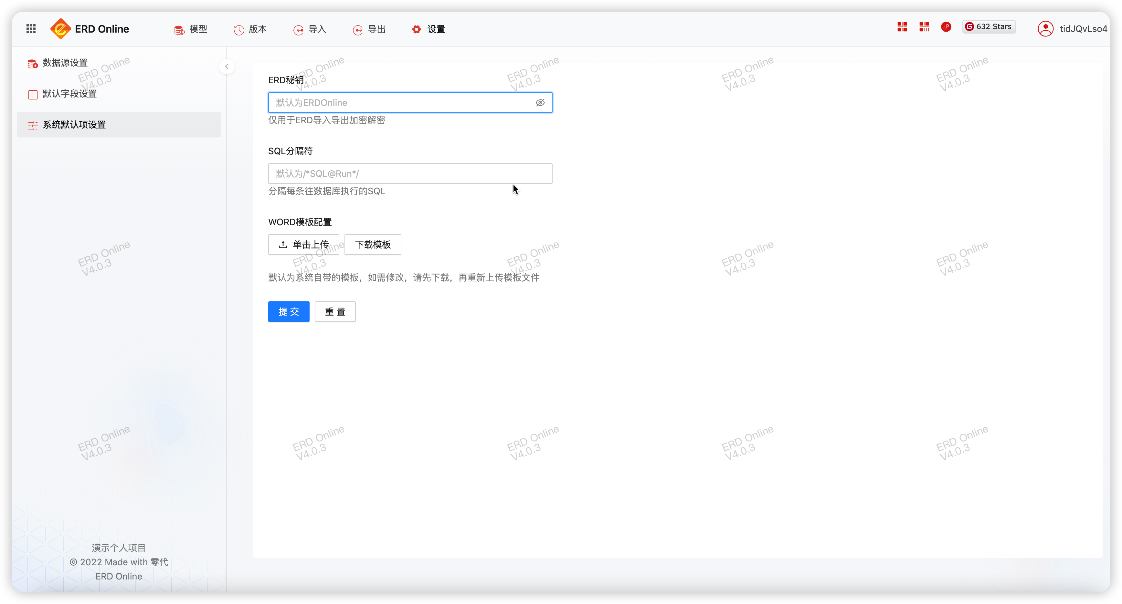Viewport: 1122px width, 604px height.
Task: Click the user avatar icon
Action: tap(1045, 29)
